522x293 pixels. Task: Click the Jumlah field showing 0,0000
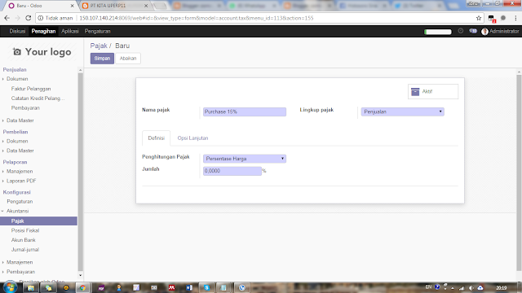(232, 171)
